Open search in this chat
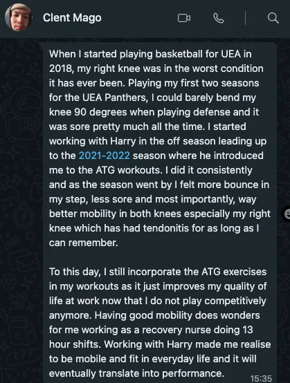This screenshot has height=383, width=290. tap(273, 18)
